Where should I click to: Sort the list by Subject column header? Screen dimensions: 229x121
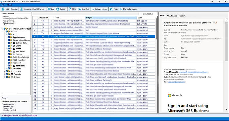click(111, 18)
